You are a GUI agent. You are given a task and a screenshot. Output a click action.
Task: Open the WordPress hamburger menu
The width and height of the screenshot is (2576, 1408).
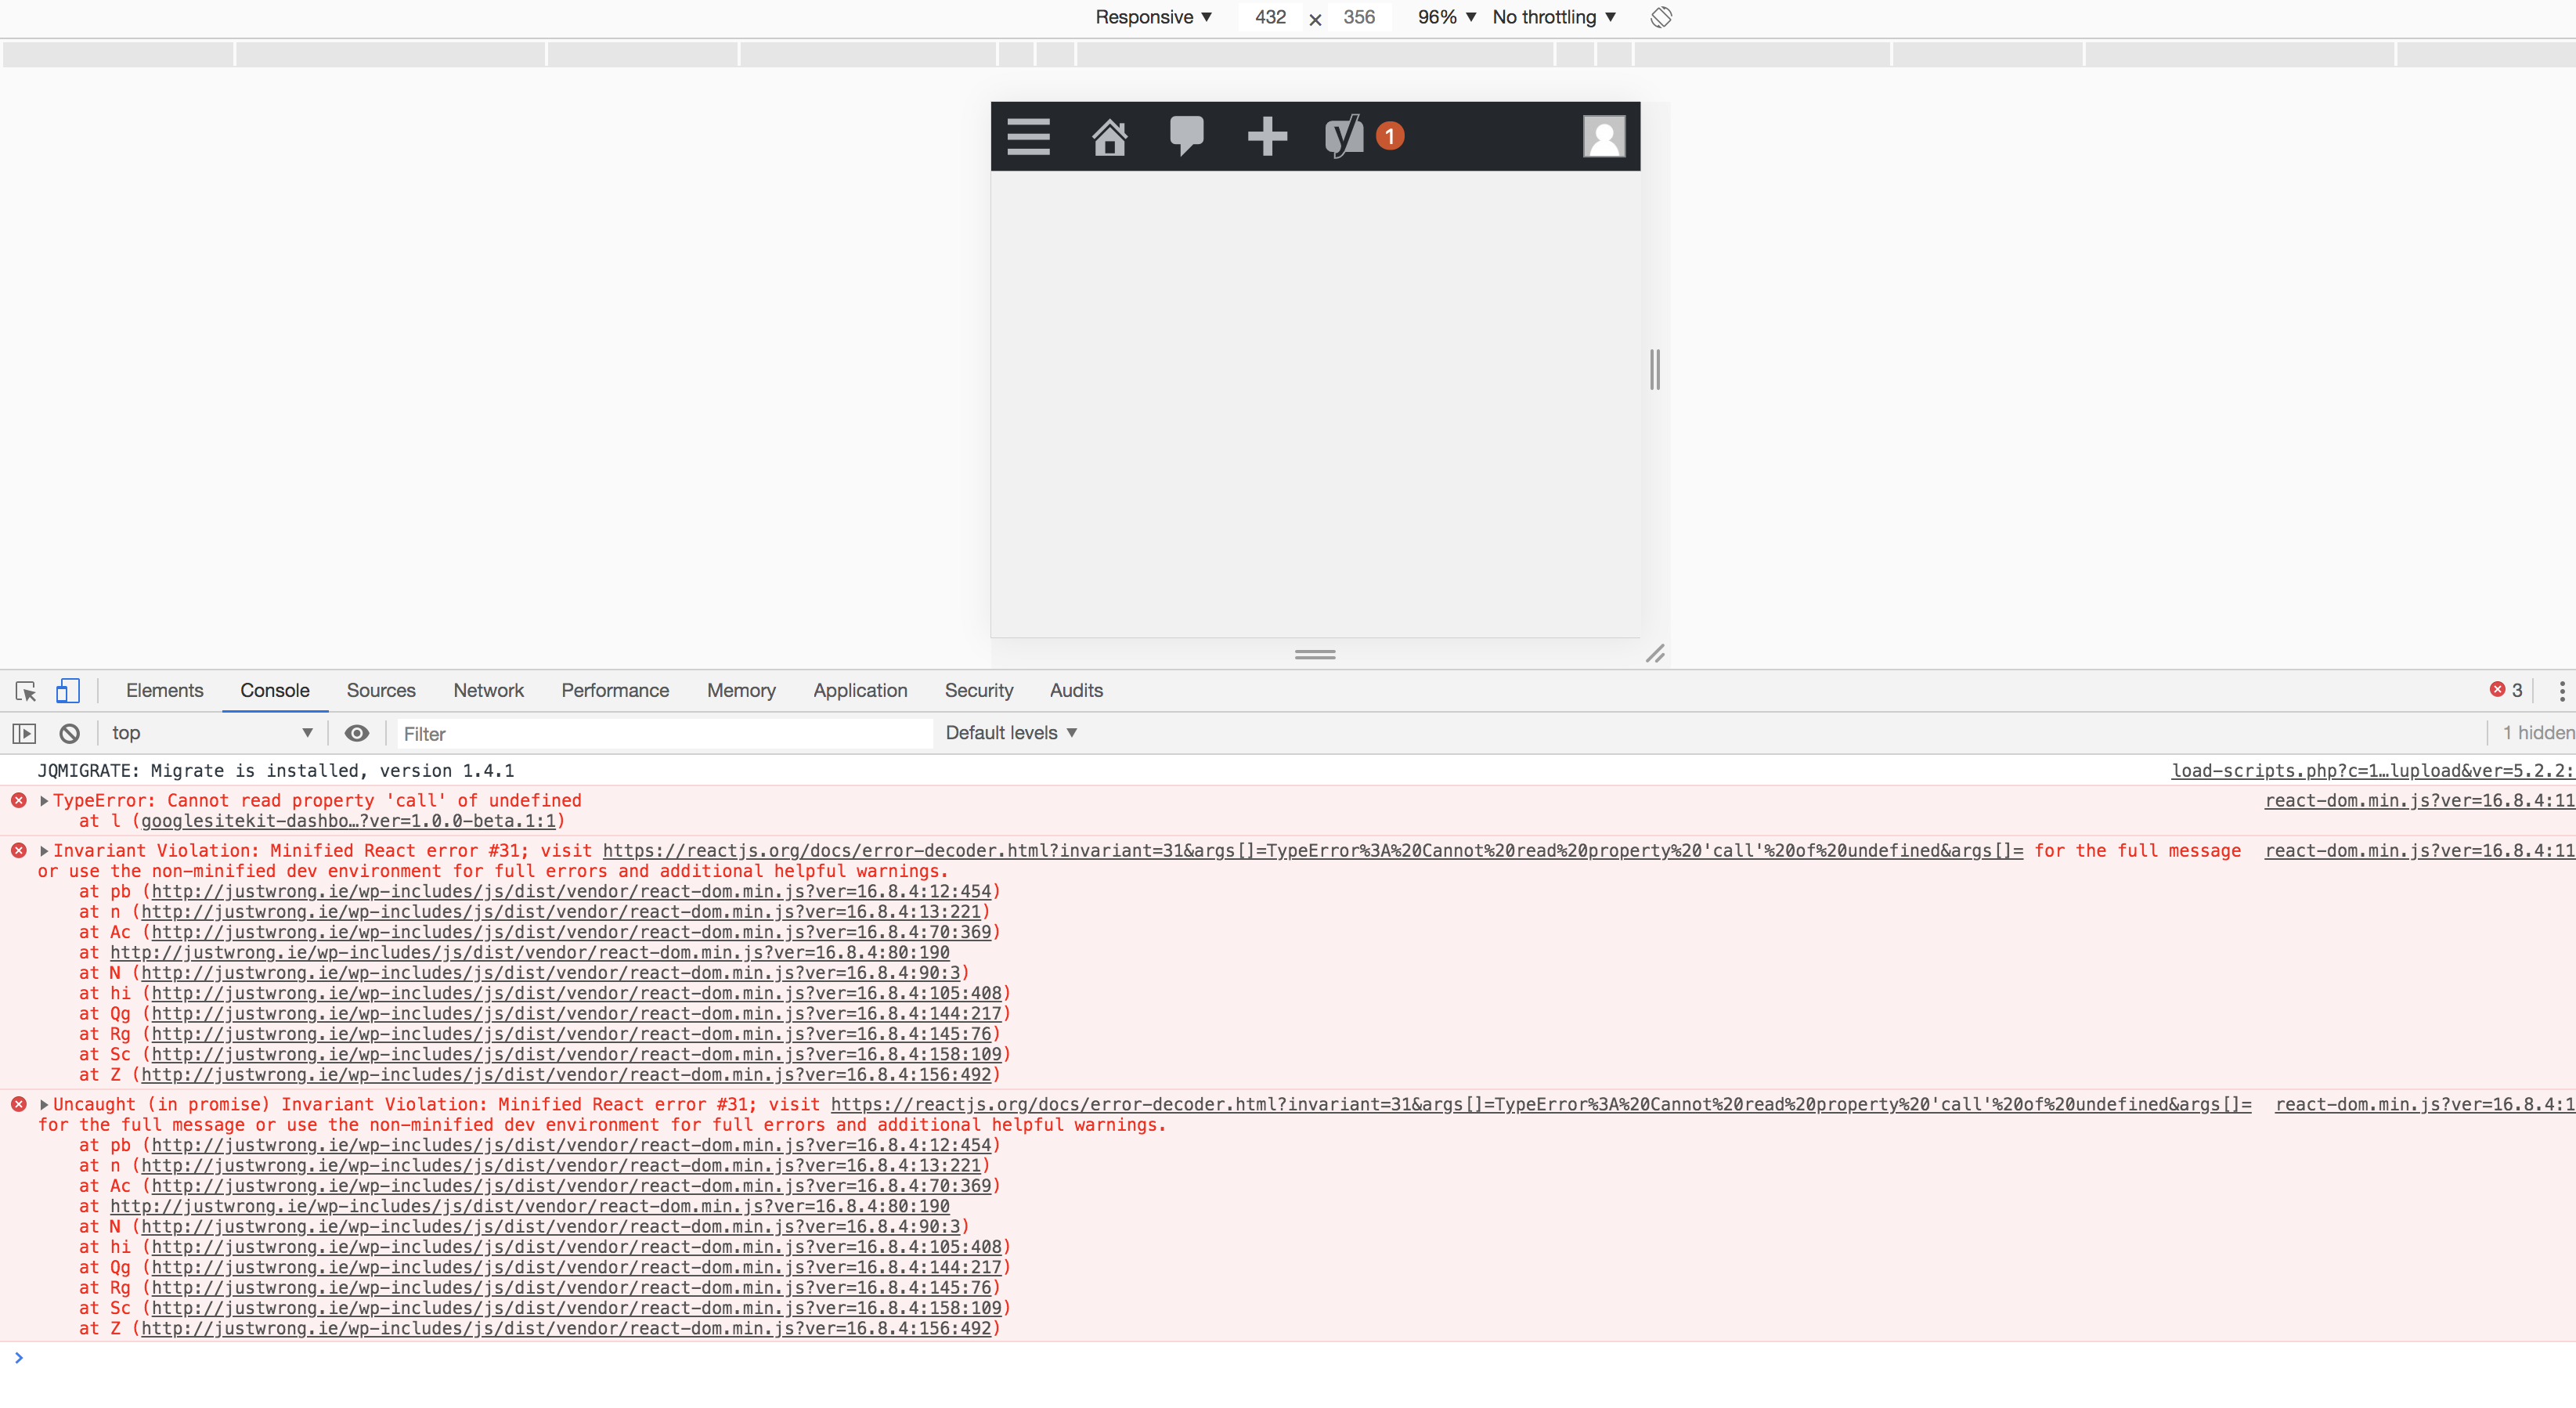tap(1028, 136)
